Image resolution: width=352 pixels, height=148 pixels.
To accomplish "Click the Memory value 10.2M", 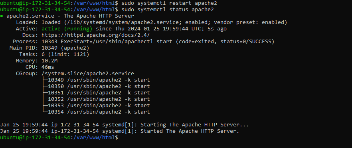I will coord(49,61).
